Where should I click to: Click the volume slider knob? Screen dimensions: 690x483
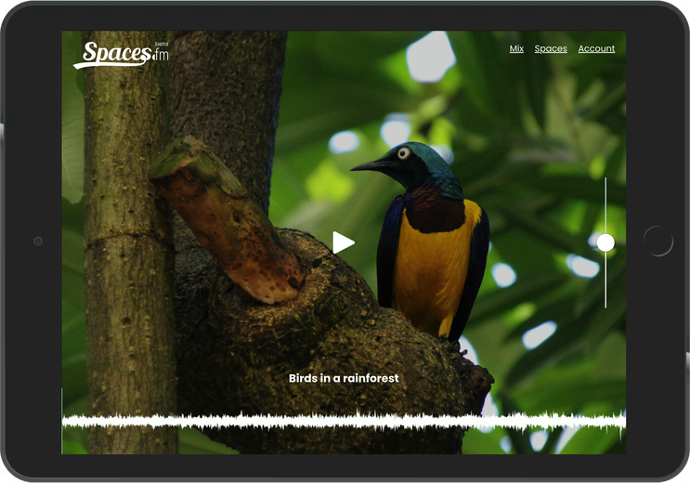tap(605, 242)
